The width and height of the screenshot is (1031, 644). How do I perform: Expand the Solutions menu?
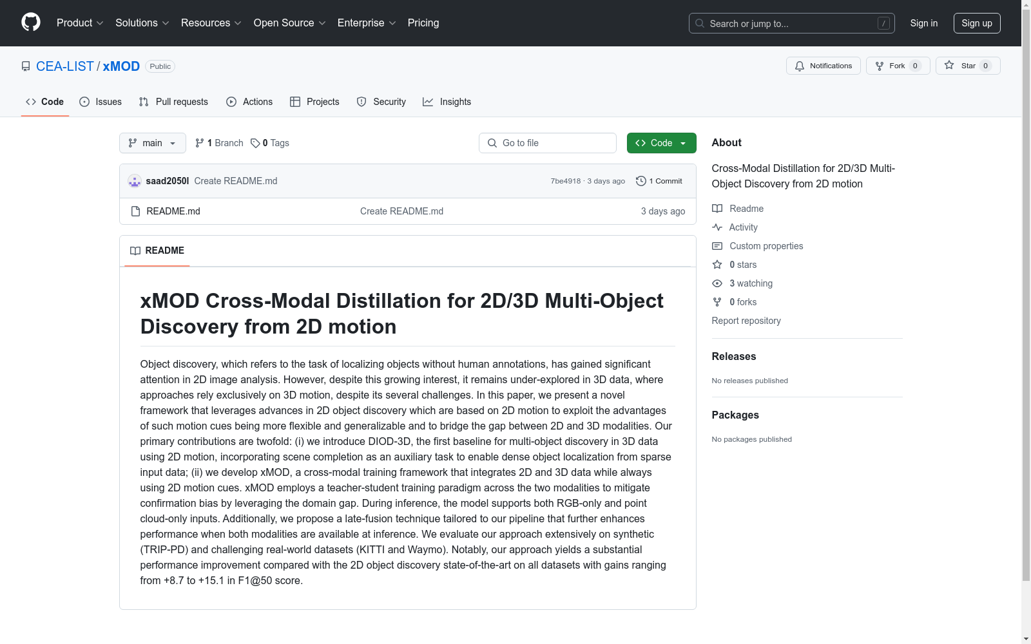(x=142, y=23)
